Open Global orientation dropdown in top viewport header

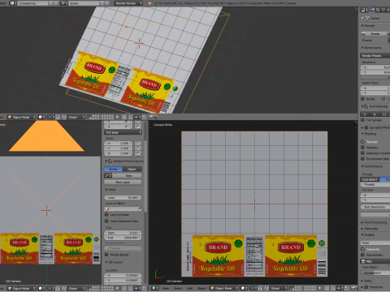point(76,117)
